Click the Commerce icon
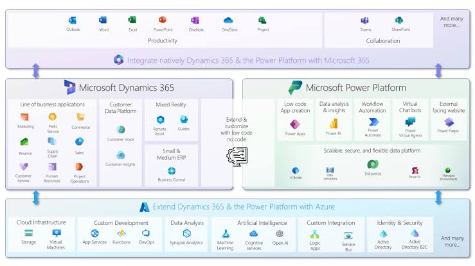475x266 pixels. click(80, 117)
